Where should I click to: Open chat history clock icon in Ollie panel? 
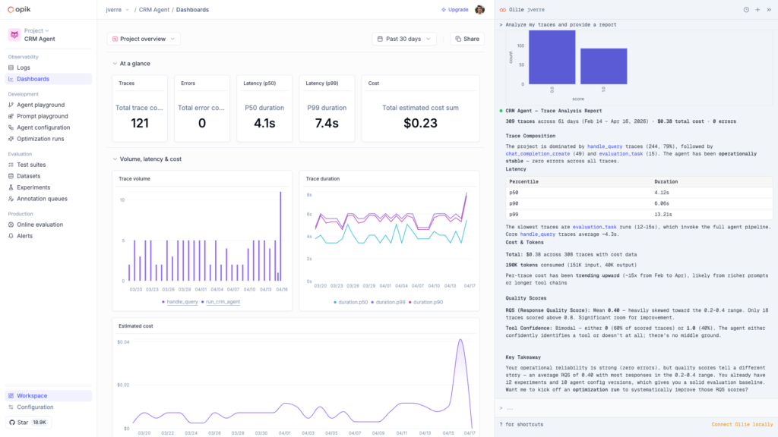coord(746,10)
